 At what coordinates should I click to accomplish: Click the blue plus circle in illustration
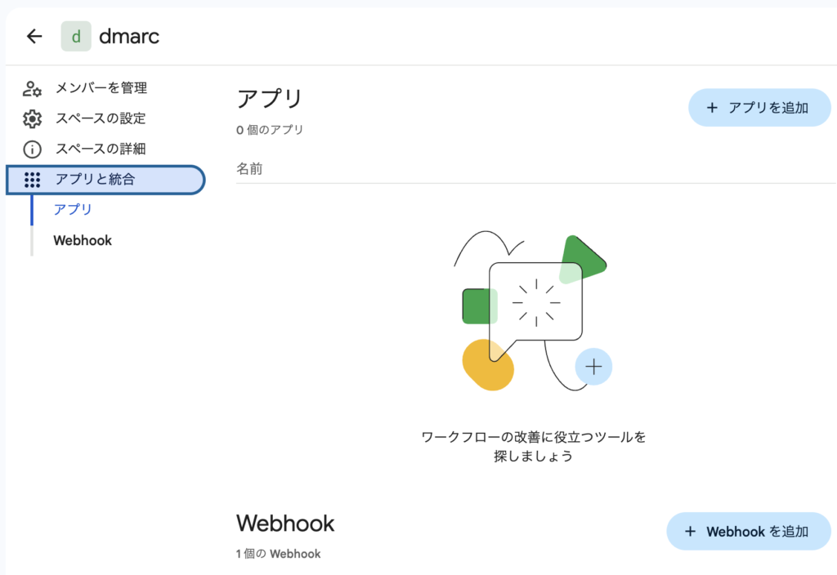point(593,366)
